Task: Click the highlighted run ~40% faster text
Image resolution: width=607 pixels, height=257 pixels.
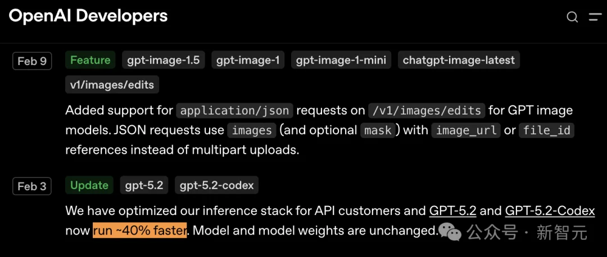Action: click(139, 231)
